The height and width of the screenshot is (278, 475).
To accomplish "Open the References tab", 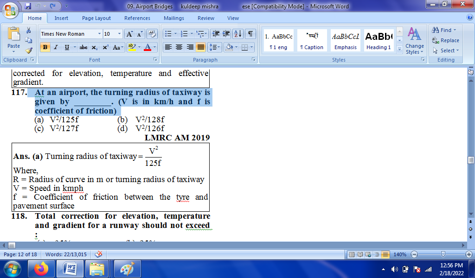I will pyautogui.click(x=137, y=18).
